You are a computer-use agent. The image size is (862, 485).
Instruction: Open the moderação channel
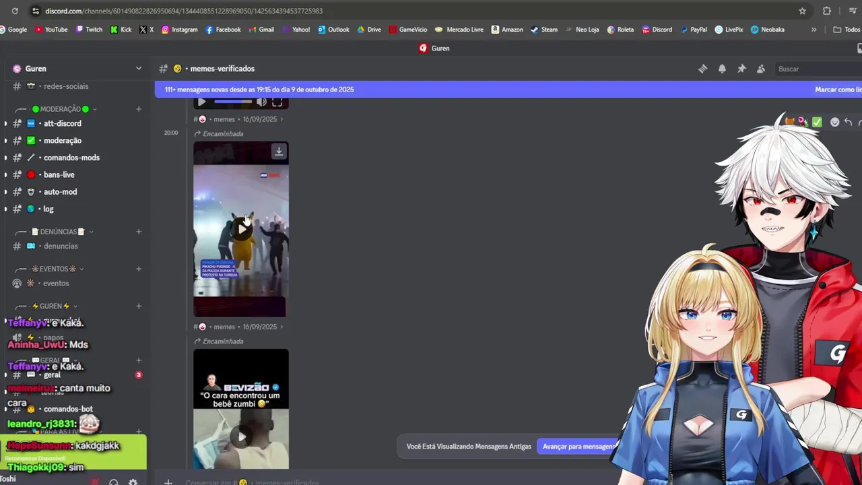(x=76, y=141)
